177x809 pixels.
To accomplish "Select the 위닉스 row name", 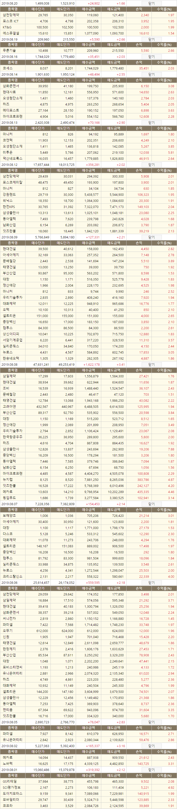I will 8,200.
